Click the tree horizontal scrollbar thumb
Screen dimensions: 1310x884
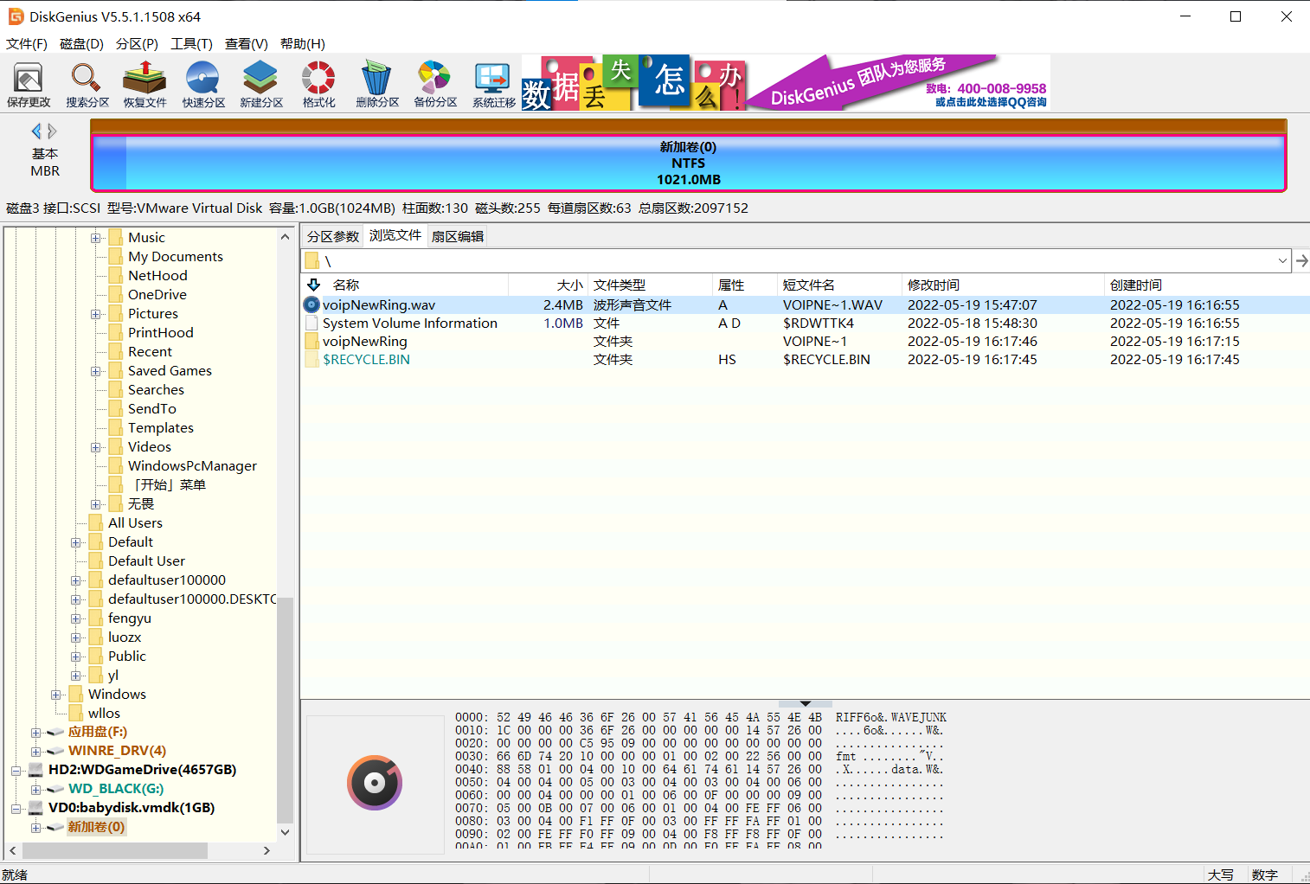[x=115, y=850]
